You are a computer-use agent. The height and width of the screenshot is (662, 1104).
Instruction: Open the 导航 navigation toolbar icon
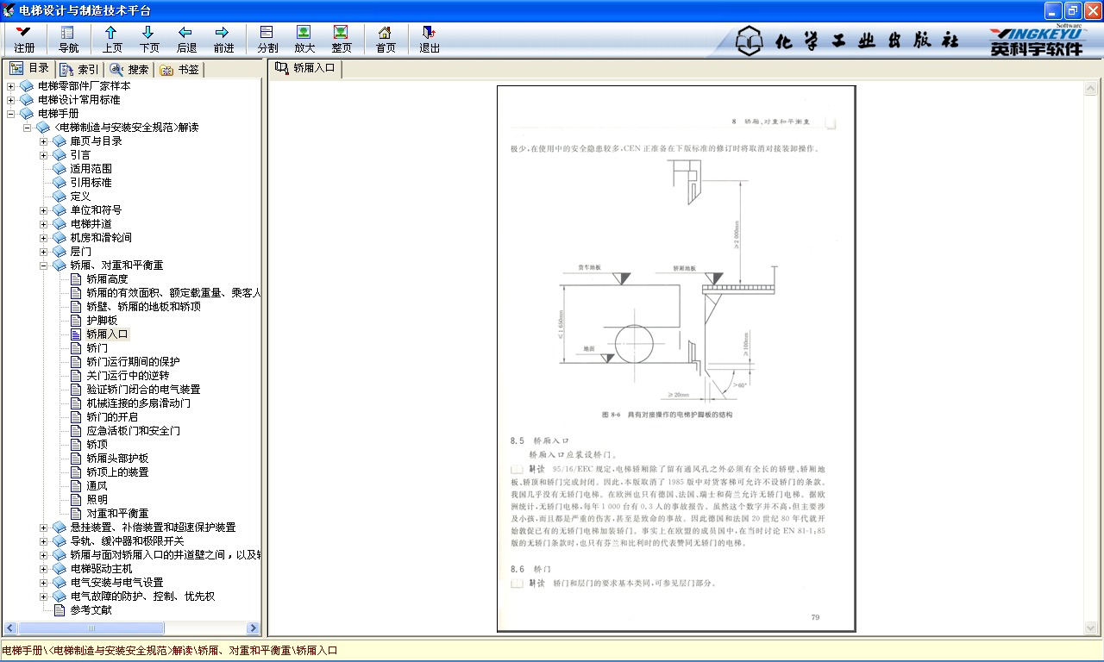(68, 34)
